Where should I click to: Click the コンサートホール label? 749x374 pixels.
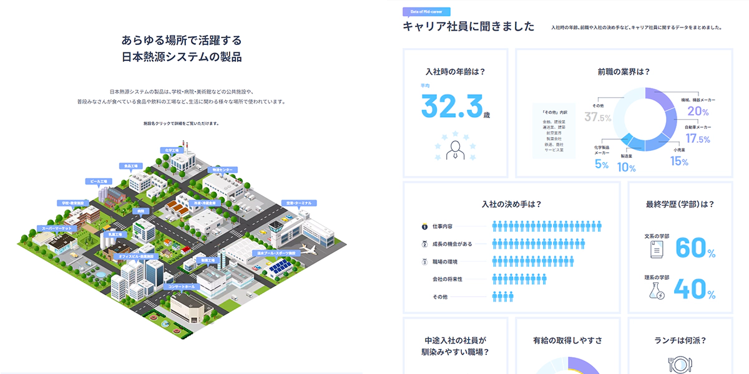(181, 287)
